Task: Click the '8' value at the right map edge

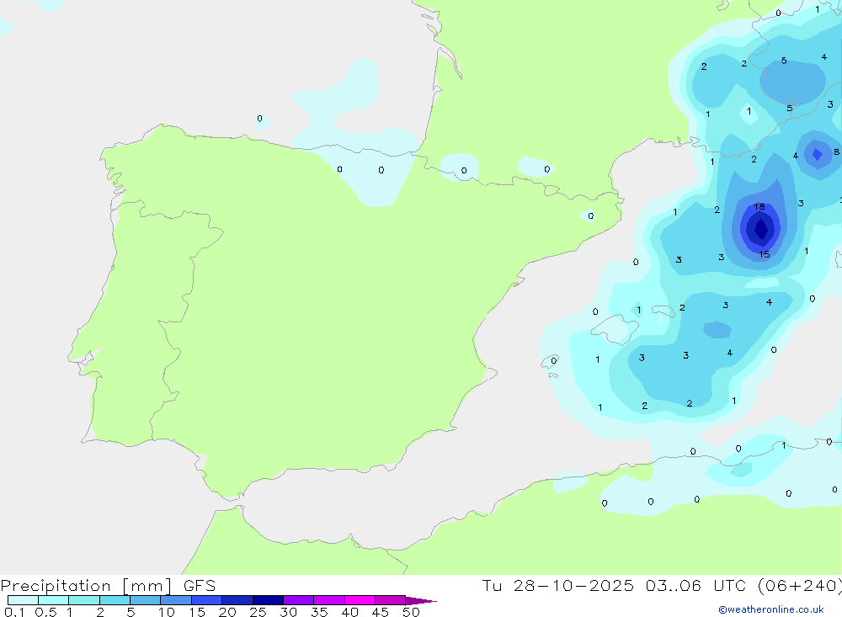Action: pyautogui.click(x=836, y=152)
